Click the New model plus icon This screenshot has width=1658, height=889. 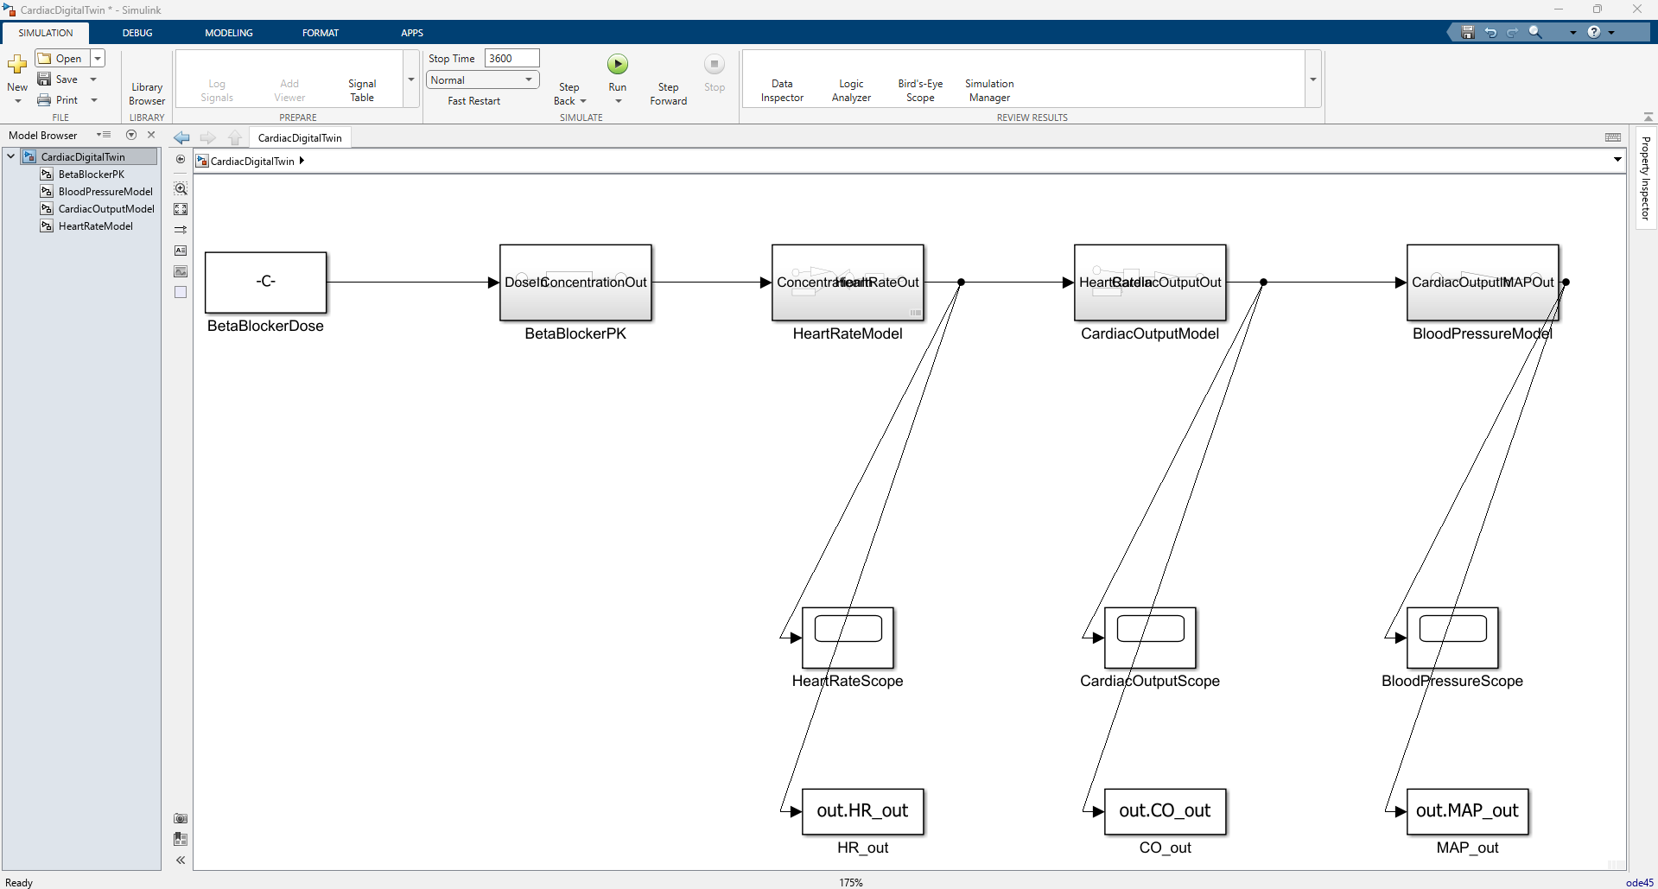(x=17, y=65)
